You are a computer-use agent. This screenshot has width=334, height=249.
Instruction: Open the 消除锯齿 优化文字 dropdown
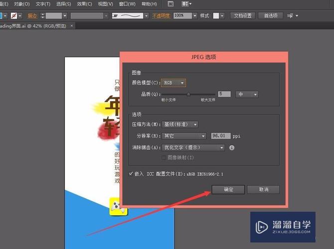pos(193,147)
